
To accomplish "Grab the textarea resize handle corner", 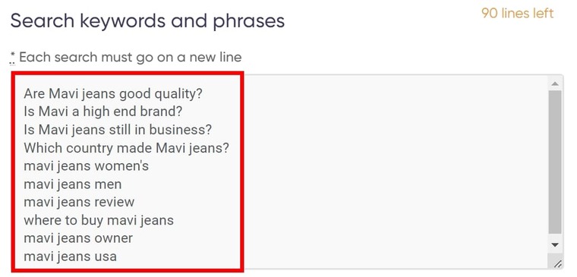I will pyautogui.click(x=557, y=263).
